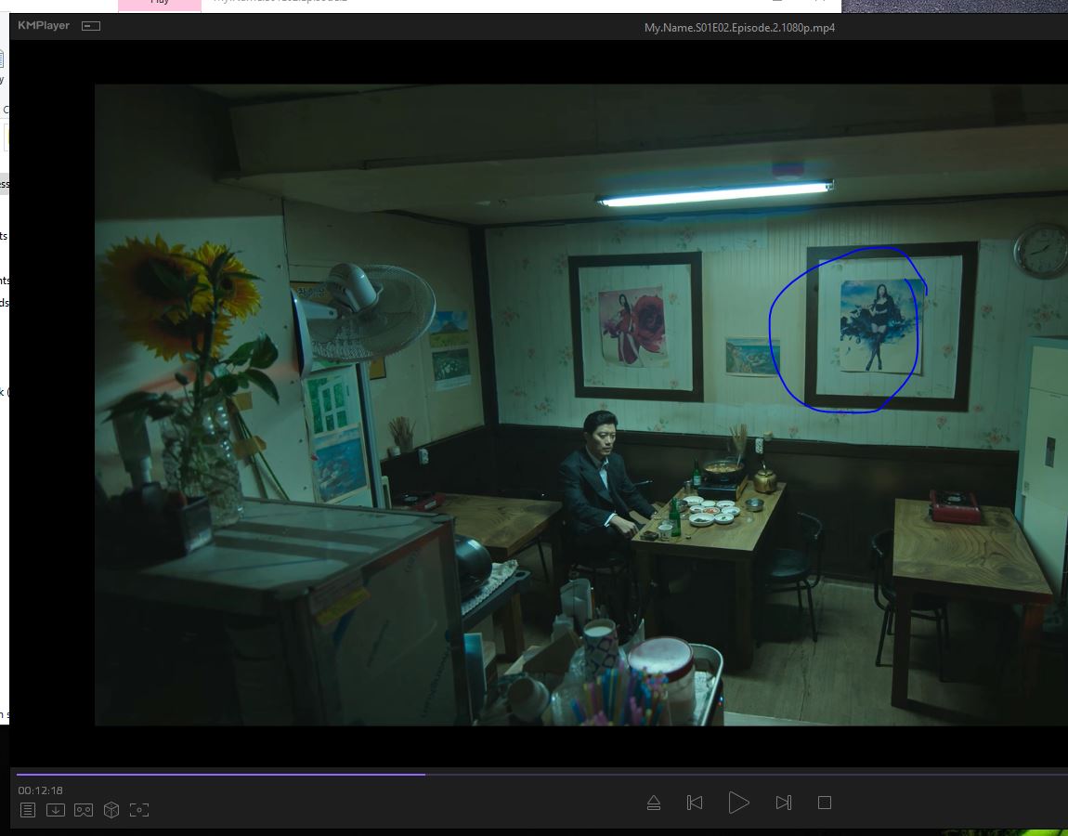
Task: Click the 00:12:18 elapsed time display
Action: (x=41, y=790)
